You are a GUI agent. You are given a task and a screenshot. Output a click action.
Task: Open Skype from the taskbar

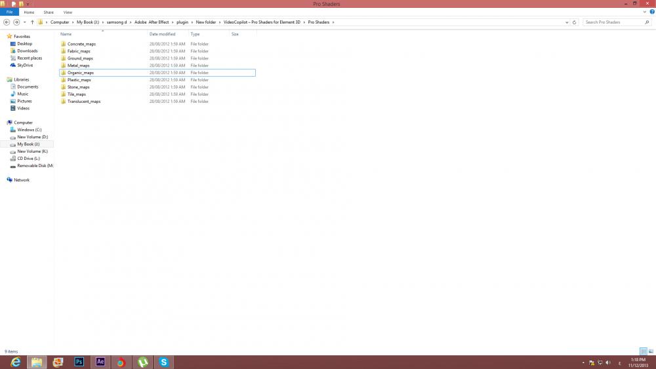pos(164,362)
